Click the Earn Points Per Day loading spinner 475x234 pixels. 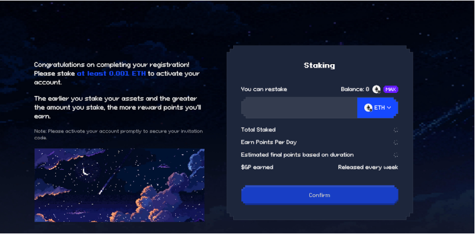click(396, 142)
